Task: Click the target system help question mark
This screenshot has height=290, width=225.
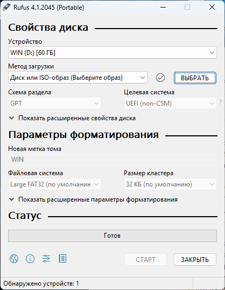Action: coord(221,102)
